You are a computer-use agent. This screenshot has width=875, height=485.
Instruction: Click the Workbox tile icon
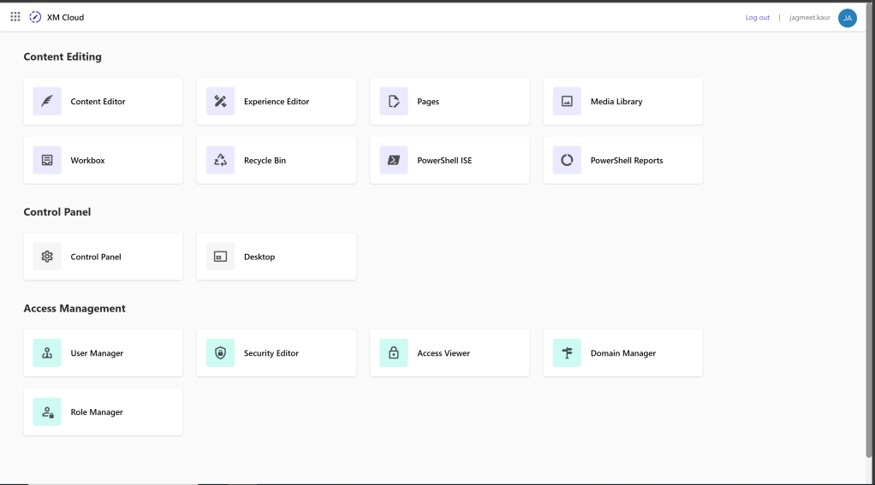tap(47, 160)
